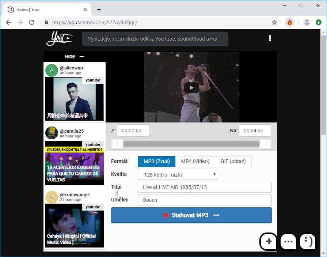Click the Na end time field
327x257 pixels.
[255, 131]
